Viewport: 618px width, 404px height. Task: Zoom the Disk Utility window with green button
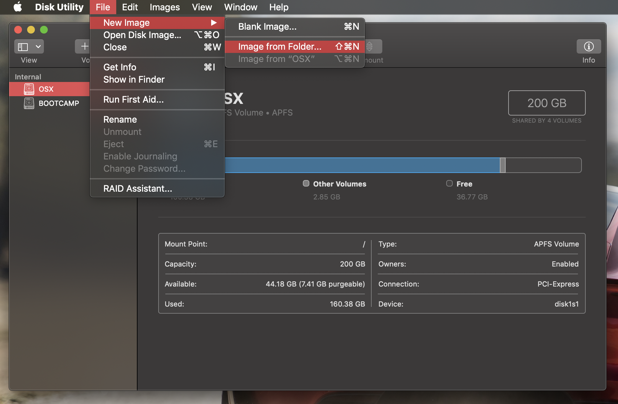click(44, 30)
